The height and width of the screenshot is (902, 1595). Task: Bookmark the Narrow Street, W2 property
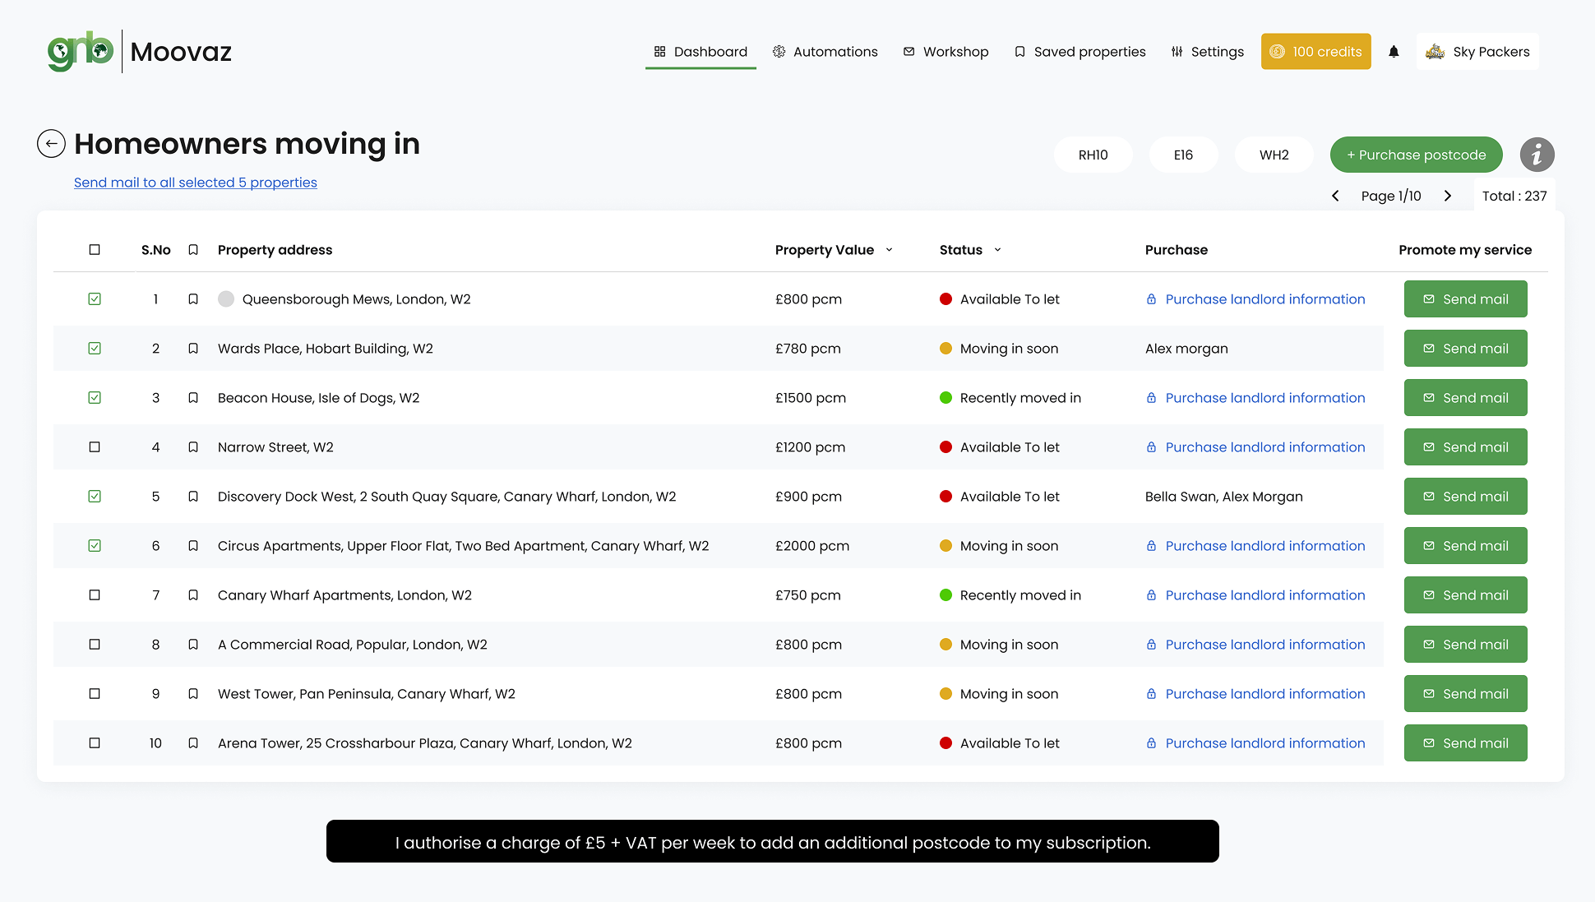tap(193, 447)
